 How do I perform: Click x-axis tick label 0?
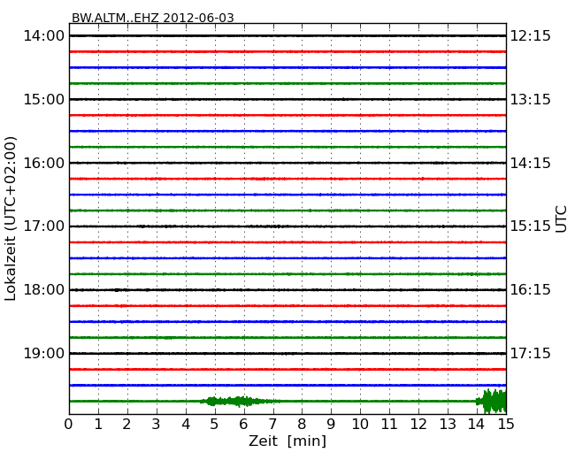(69, 425)
